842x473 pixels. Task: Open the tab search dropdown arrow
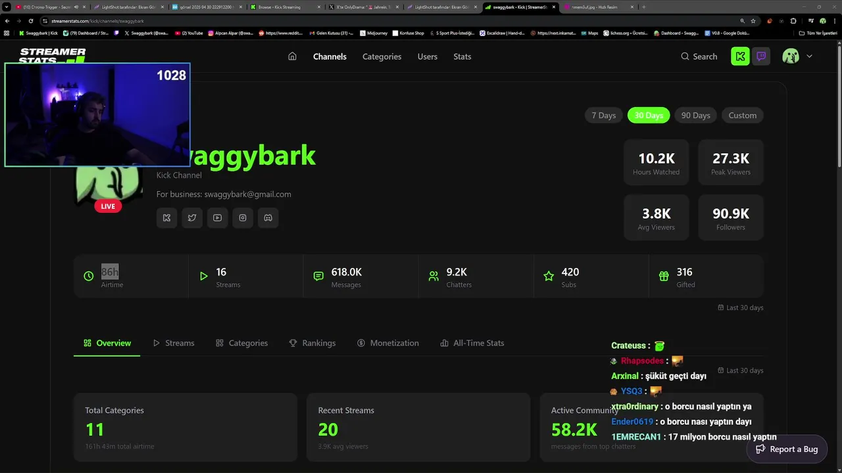(7, 7)
